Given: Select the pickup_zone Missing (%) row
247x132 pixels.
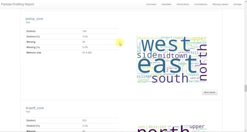Looking at the screenshot, I should click(x=72, y=47).
